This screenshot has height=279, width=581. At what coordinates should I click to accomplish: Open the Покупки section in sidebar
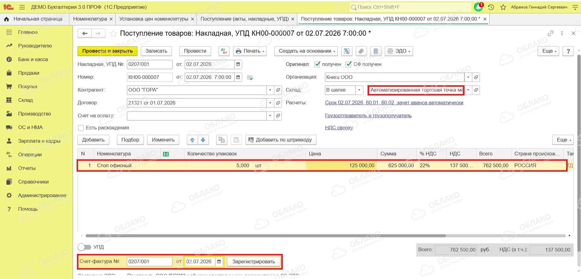coord(28,87)
